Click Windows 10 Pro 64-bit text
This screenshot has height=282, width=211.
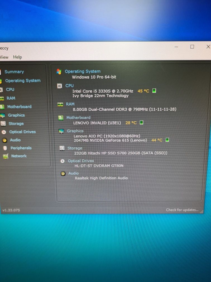[x=94, y=77]
